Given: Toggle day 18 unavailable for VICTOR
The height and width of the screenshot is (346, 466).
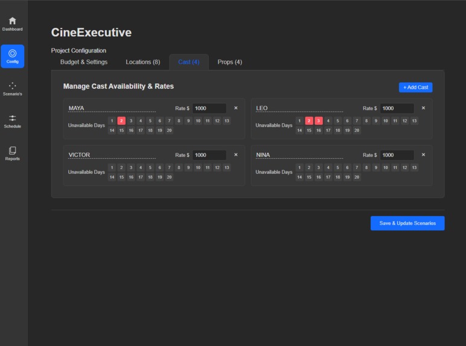Looking at the screenshot, I should tap(150, 177).
